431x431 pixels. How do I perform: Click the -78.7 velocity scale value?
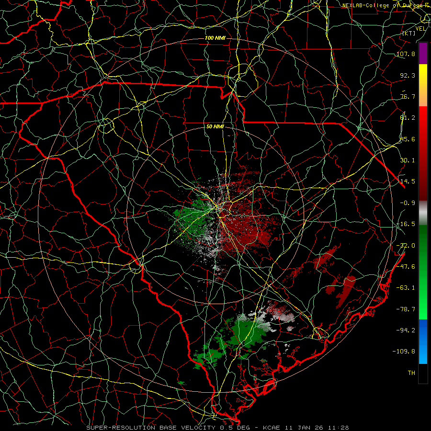coord(406,309)
